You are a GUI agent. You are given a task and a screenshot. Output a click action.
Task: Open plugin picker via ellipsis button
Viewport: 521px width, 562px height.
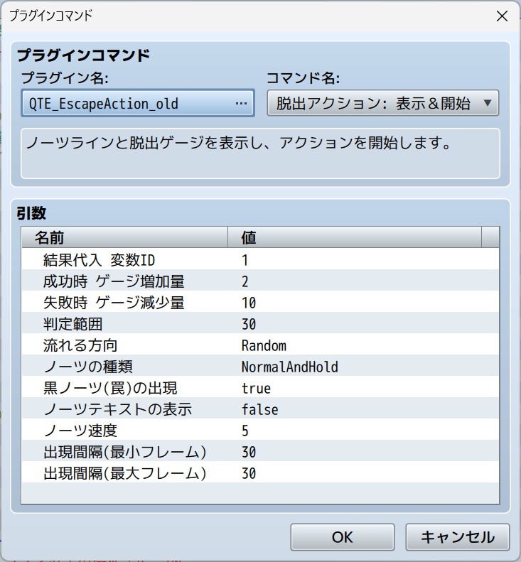(241, 104)
